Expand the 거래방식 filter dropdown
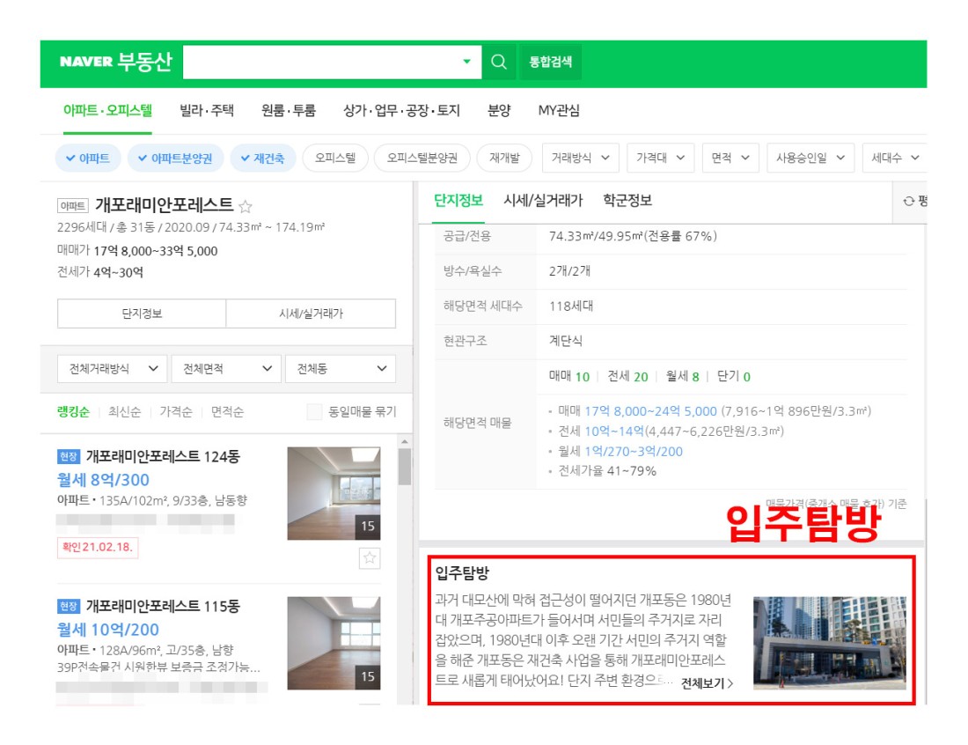The height and width of the screenshot is (745, 968). click(x=581, y=159)
